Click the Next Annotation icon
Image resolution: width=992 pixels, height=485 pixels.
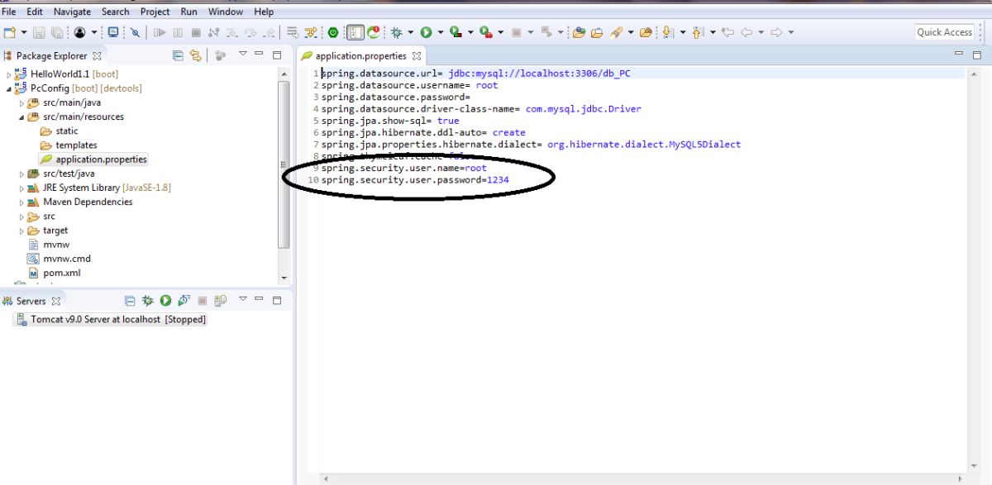pyautogui.click(x=668, y=32)
